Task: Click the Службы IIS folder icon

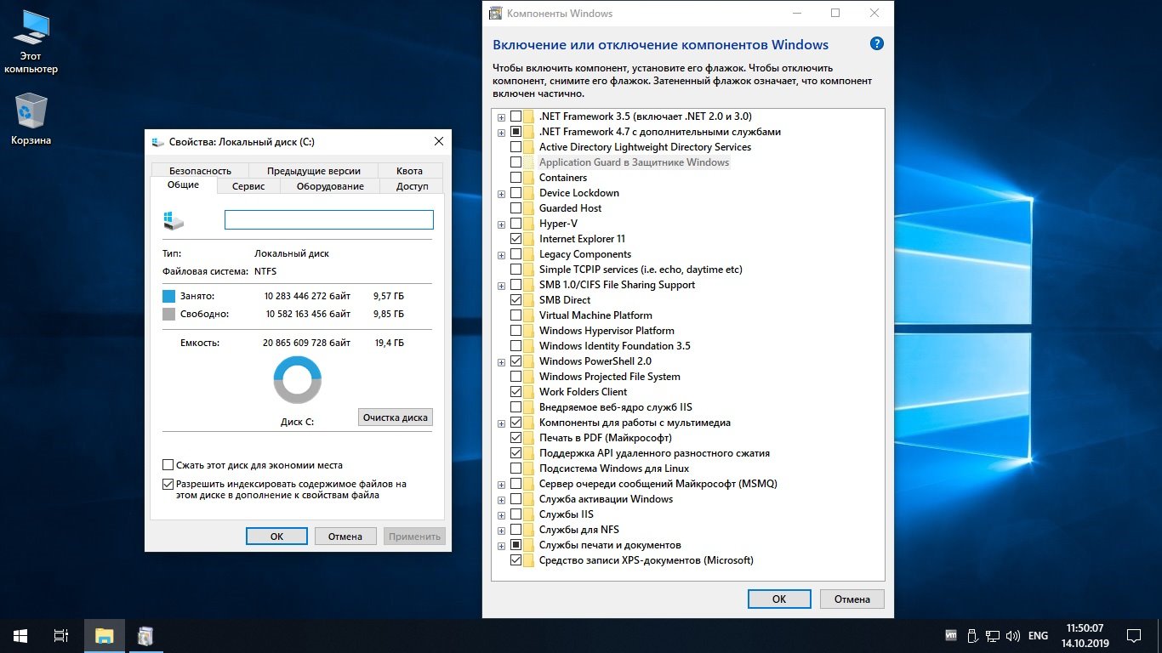Action: (x=529, y=514)
